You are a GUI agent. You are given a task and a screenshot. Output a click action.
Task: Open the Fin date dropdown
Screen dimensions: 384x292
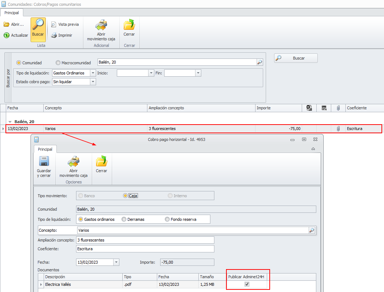[198, 73]
